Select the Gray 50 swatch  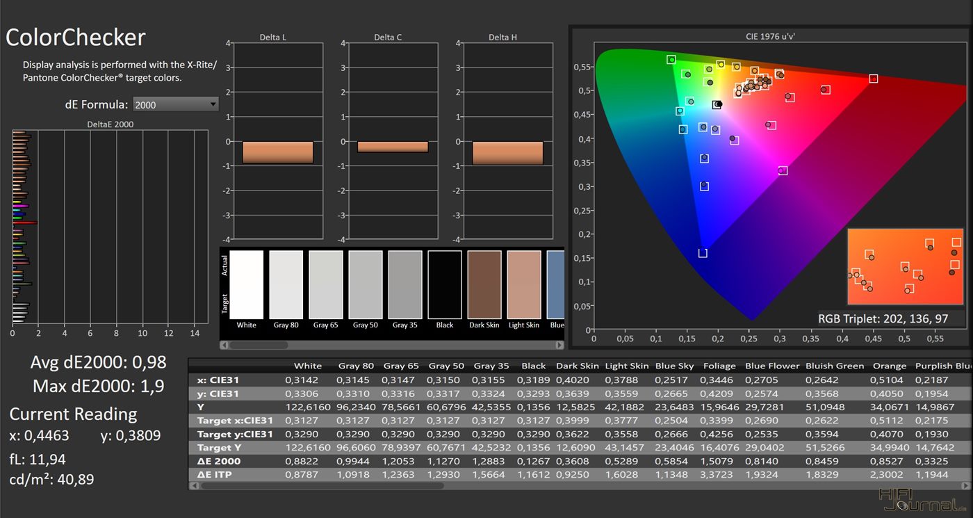tap(365, 284)
